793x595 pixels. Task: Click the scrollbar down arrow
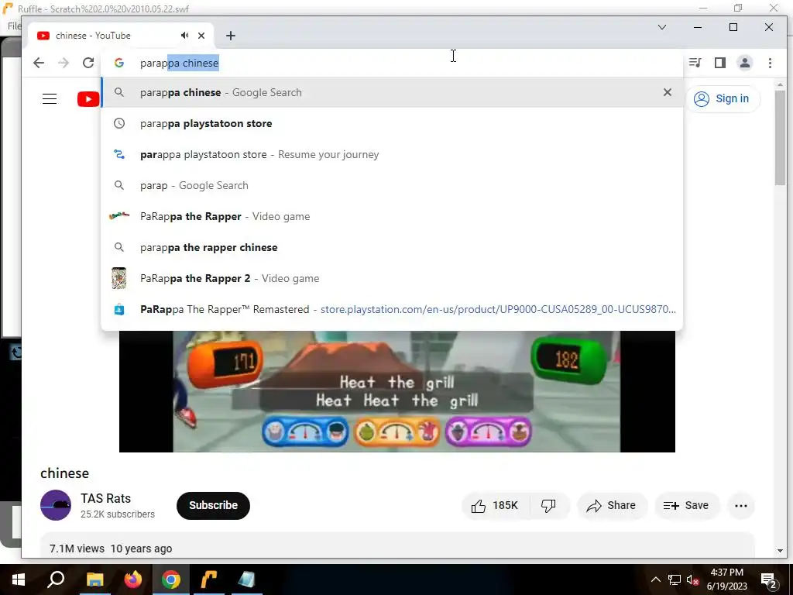tap(780, 551)
